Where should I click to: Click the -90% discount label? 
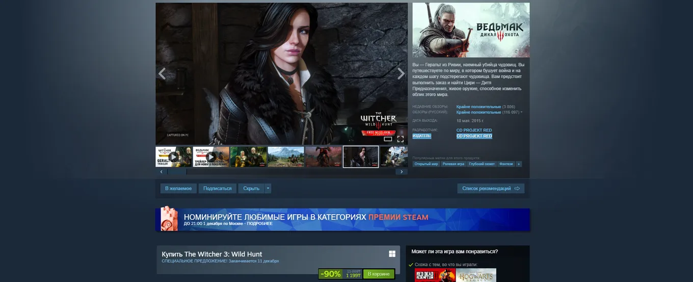point(330,274)
